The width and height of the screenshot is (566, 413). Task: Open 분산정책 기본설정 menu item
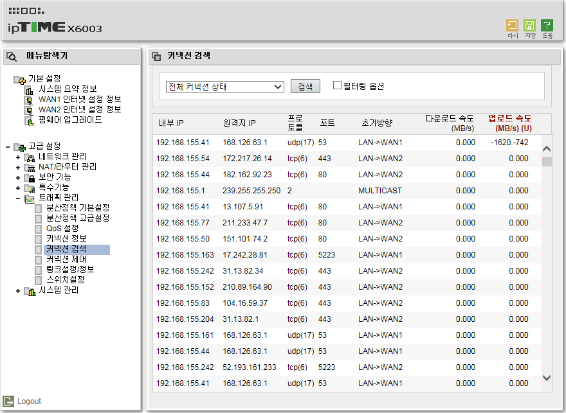pyautogui.click(x=78, y=207)
